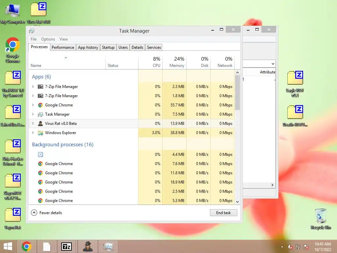Viewport: 337px width, 253px height.
Task: Switch to 7-Zip from the taskbar
Action: click(x=66, y=246)
